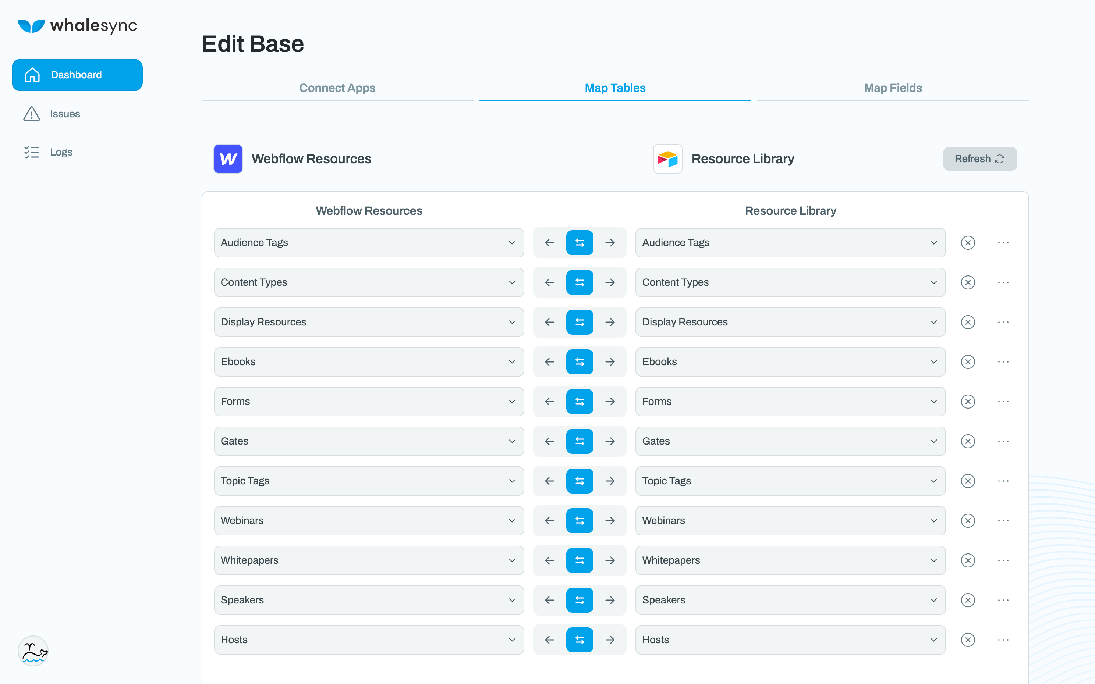Click the Airtable app icon
The height and width of the screenshot is (684, 1095).
tap(667, 159)
